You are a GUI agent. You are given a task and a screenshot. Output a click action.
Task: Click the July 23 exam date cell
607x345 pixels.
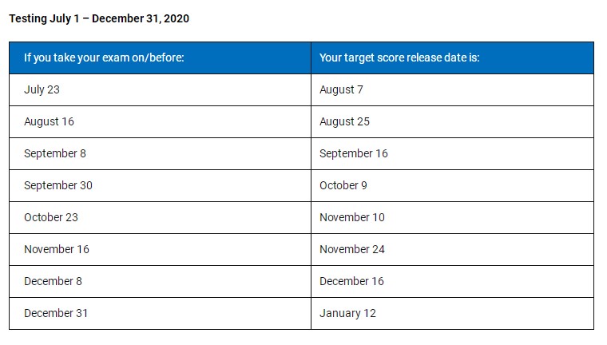click(x=42, y=90)
